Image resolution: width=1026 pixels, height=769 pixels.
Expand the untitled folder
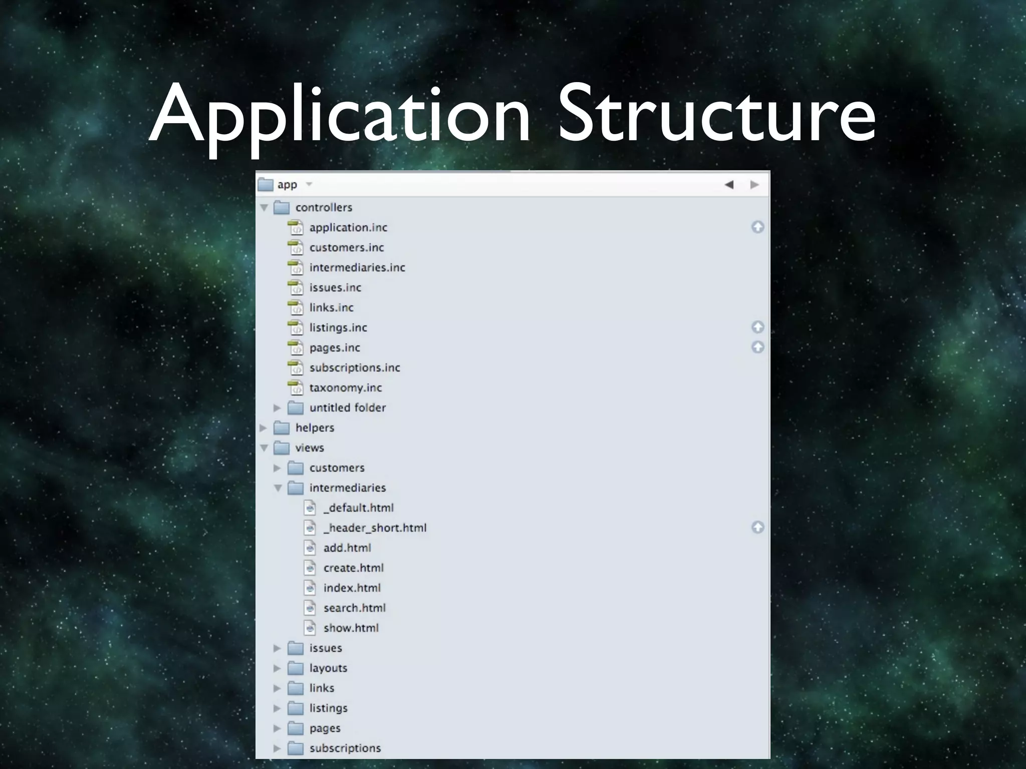pos(277,408)
